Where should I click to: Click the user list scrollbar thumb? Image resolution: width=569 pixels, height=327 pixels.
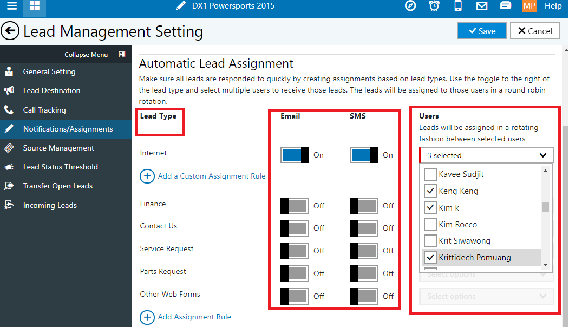545,207
